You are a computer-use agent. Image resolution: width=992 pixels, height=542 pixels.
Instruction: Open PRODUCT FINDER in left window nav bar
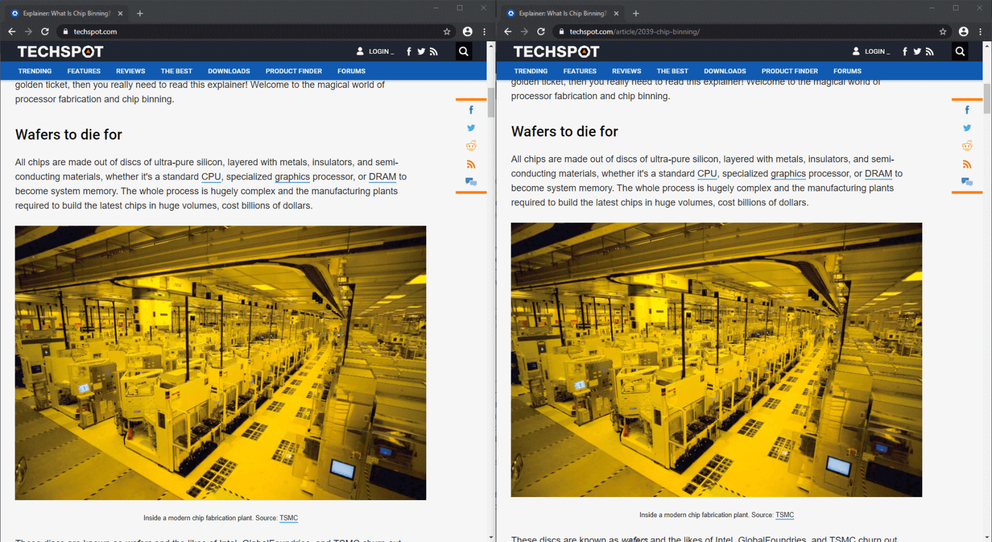point(293,71)
